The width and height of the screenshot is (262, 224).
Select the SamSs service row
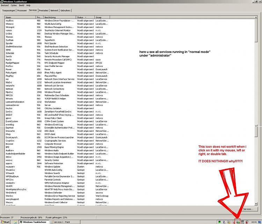click(x=57, y=56)
